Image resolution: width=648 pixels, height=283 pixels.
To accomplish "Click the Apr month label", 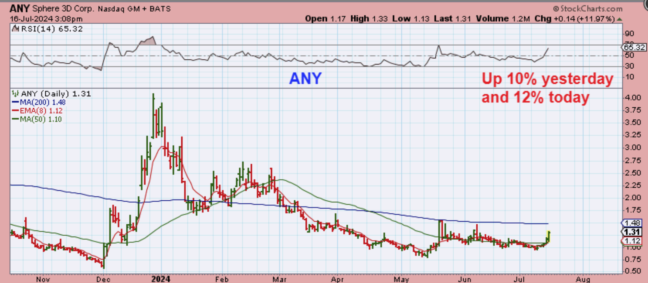I will (337, 279).
